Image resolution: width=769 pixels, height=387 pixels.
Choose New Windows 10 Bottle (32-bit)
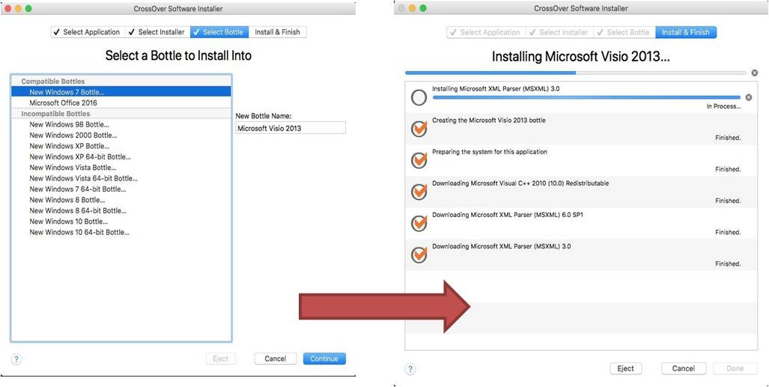[x=121, y=222]
